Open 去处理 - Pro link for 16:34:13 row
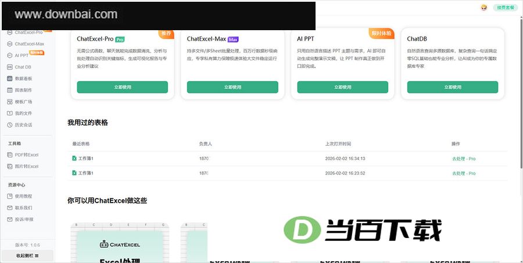This screenshot has height=263, width=523. click(464, 158)
